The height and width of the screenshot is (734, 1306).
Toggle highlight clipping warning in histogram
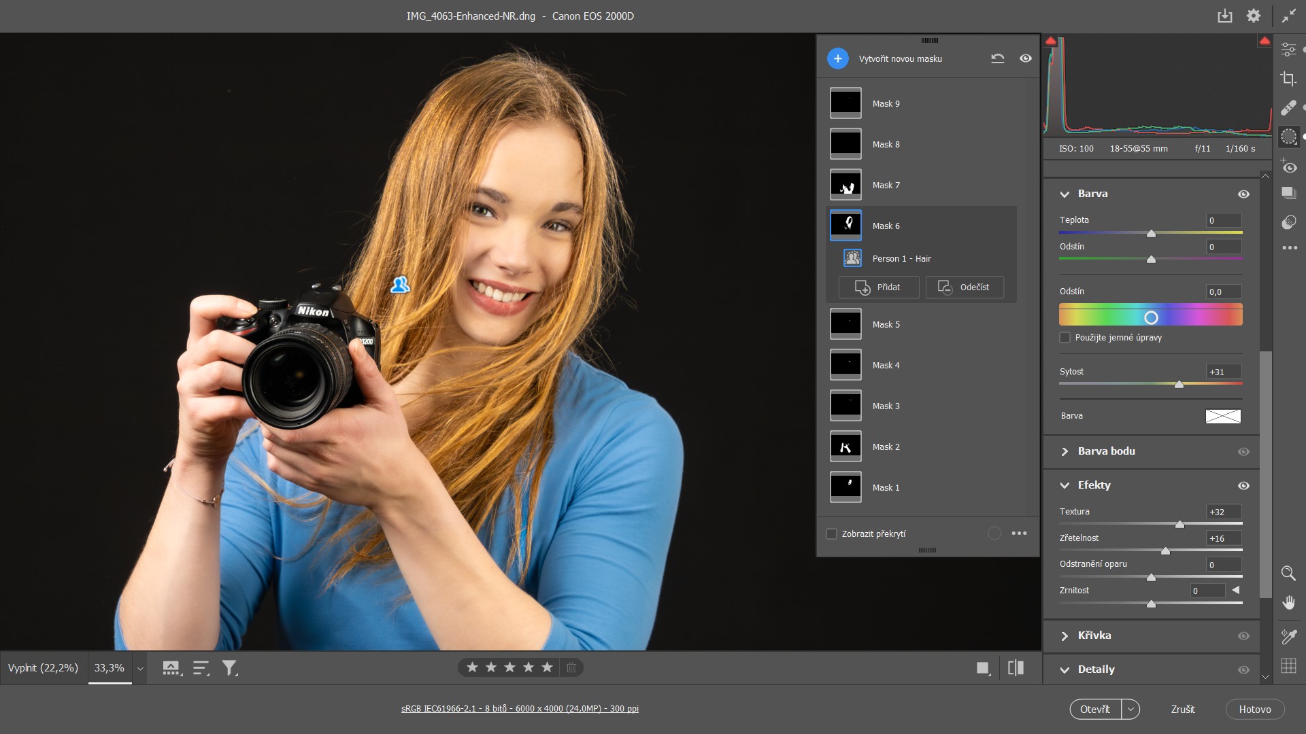pyautogui.click(x=1265, y=41)
